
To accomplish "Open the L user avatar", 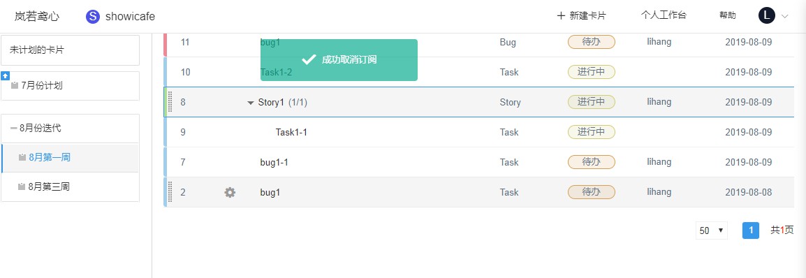I will point(766,15).
